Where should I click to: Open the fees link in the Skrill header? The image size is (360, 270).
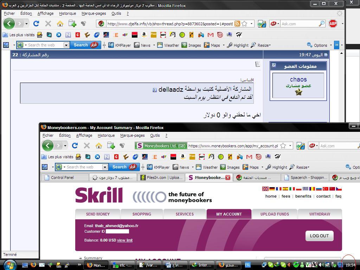(286, 196)
